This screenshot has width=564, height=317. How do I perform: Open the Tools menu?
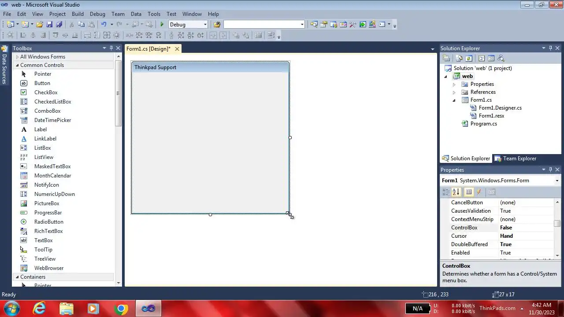[x=154, y=14]
